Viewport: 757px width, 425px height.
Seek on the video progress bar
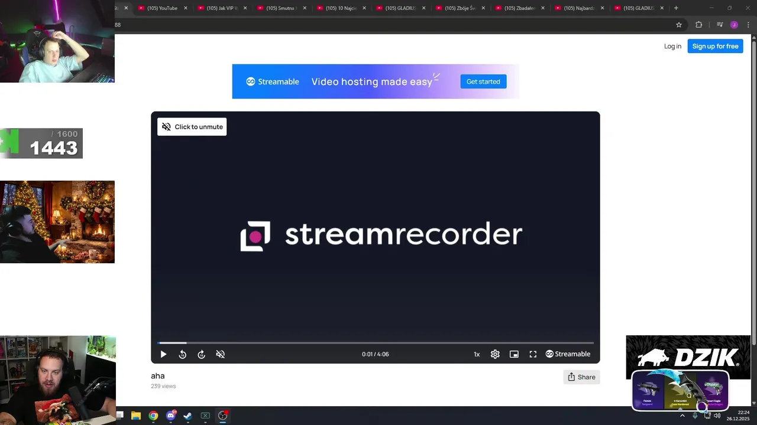[376, 342]
